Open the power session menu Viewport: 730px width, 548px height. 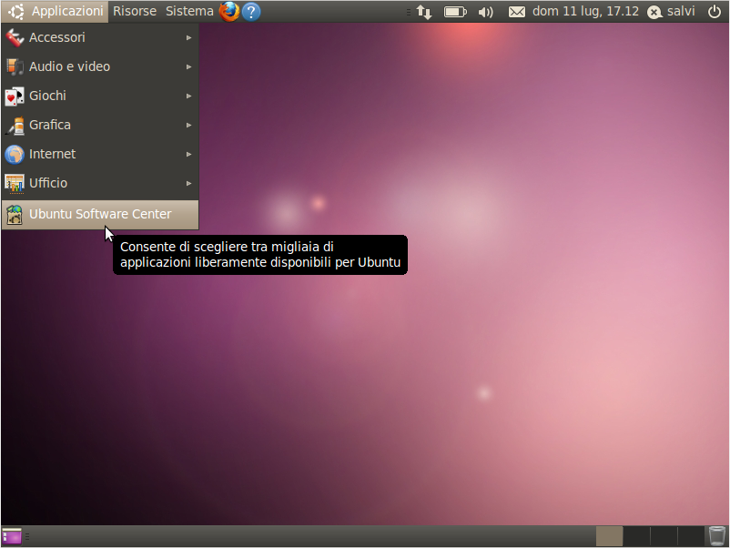tap(715, 11)
